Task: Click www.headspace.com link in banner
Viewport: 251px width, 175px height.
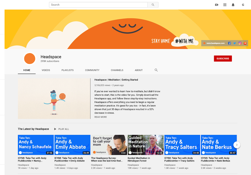Action: [x=215, y=43]
